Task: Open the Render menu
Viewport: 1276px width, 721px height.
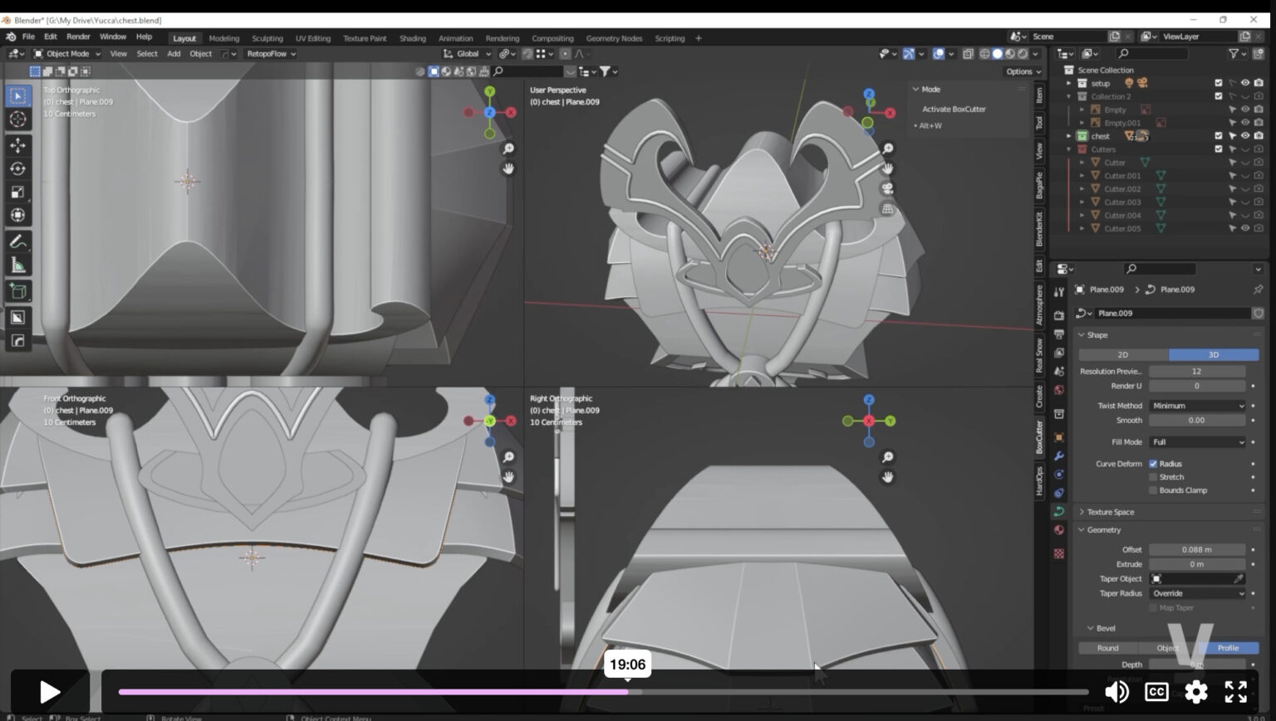Action: tap(78, 37)
